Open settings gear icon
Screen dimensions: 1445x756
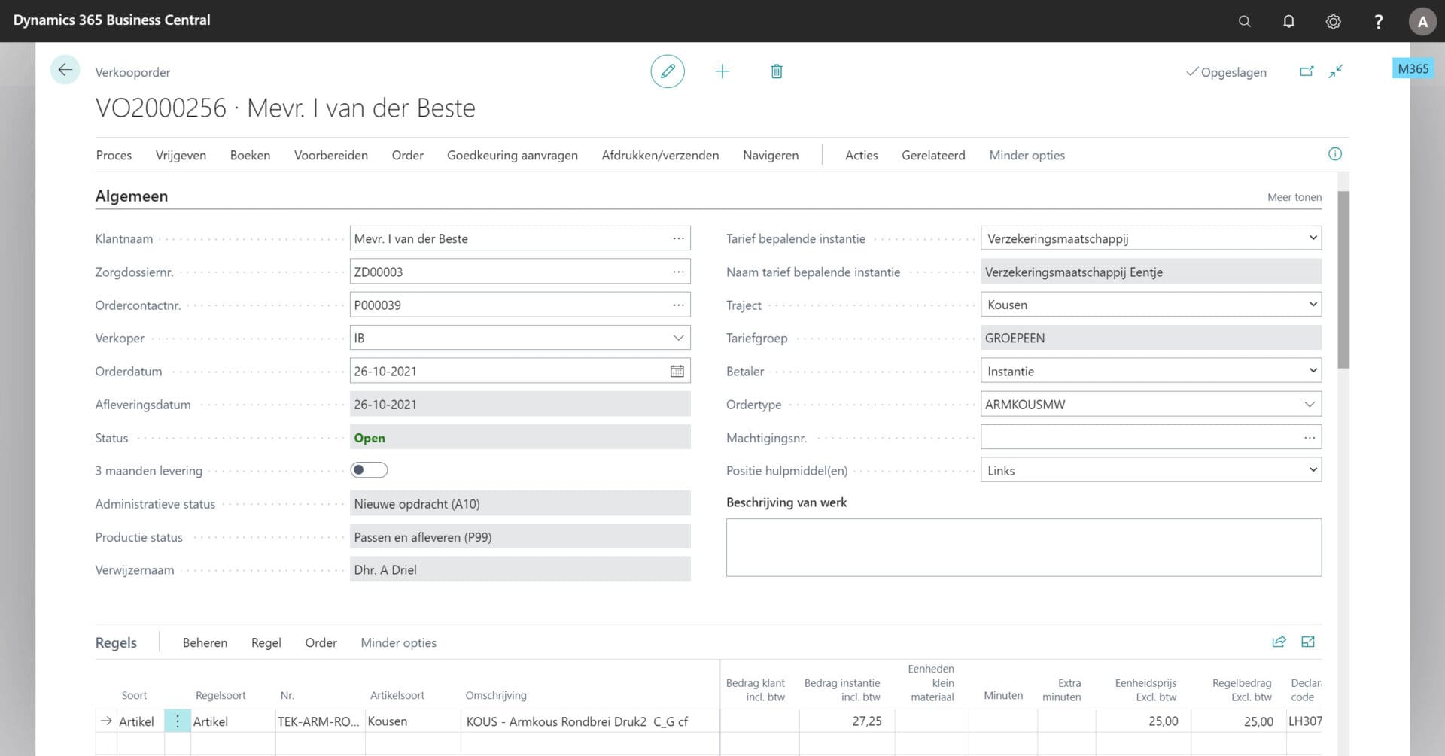tap(1334, 21)
